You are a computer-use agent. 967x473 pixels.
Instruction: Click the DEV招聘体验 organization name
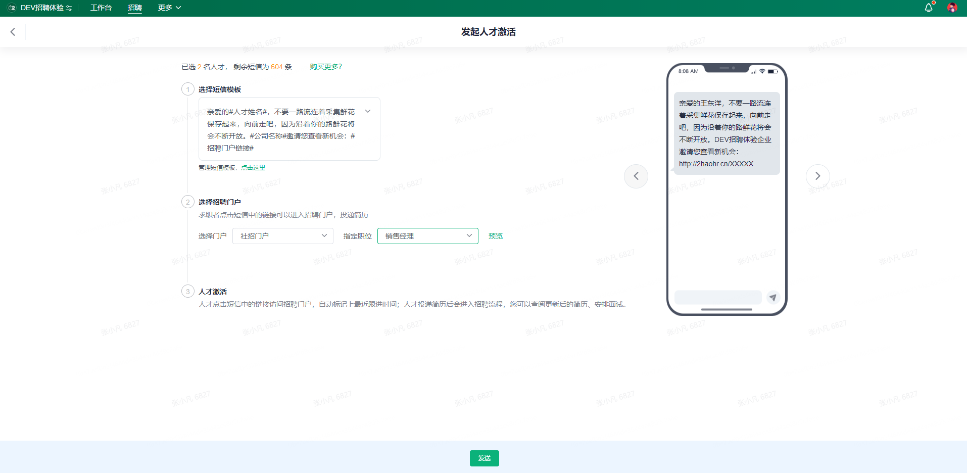[x=42, y=8]
